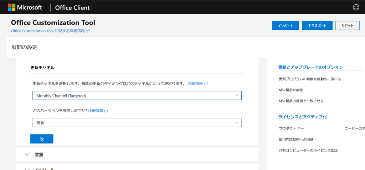This screenshot has height=170, width=365.
Task: Open the smiley feedback icon
Action: click(x=356, y=7)
